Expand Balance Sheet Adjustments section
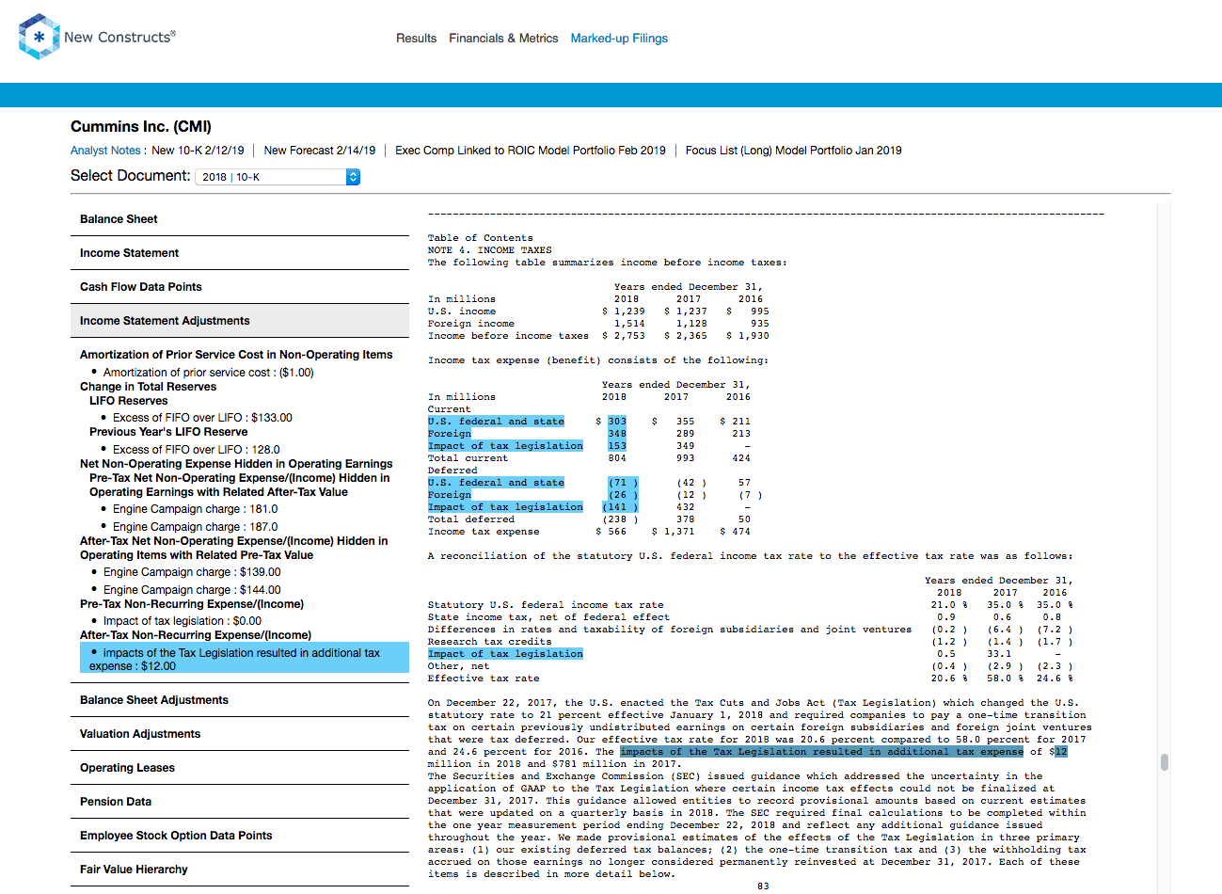 point(240,700)
